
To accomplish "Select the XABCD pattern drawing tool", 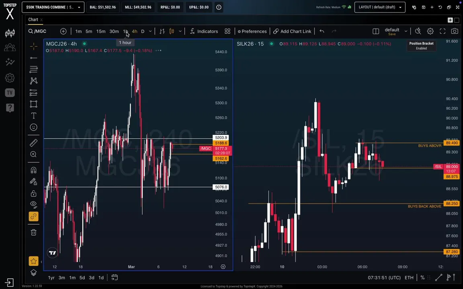I will [x=34, y=81].
